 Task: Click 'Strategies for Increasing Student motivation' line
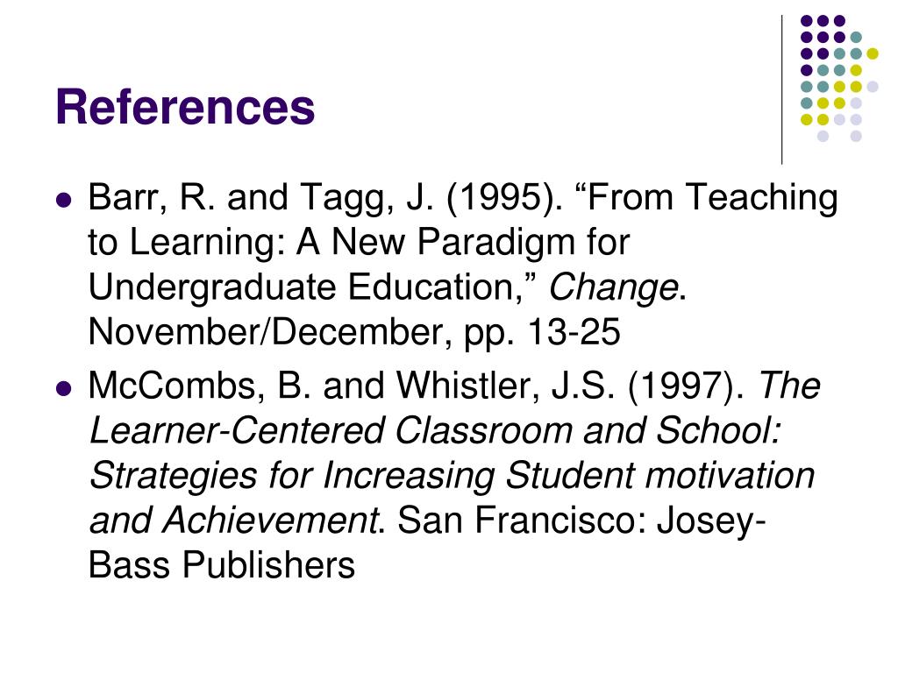[x=452, y=476]
